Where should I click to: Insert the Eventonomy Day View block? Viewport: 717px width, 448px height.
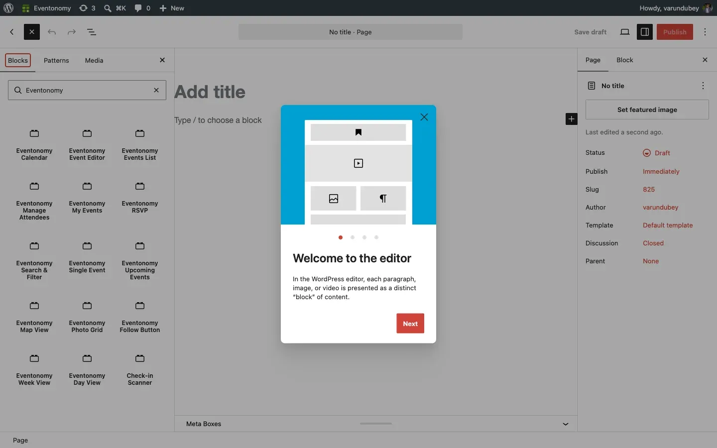coord(87,370)
